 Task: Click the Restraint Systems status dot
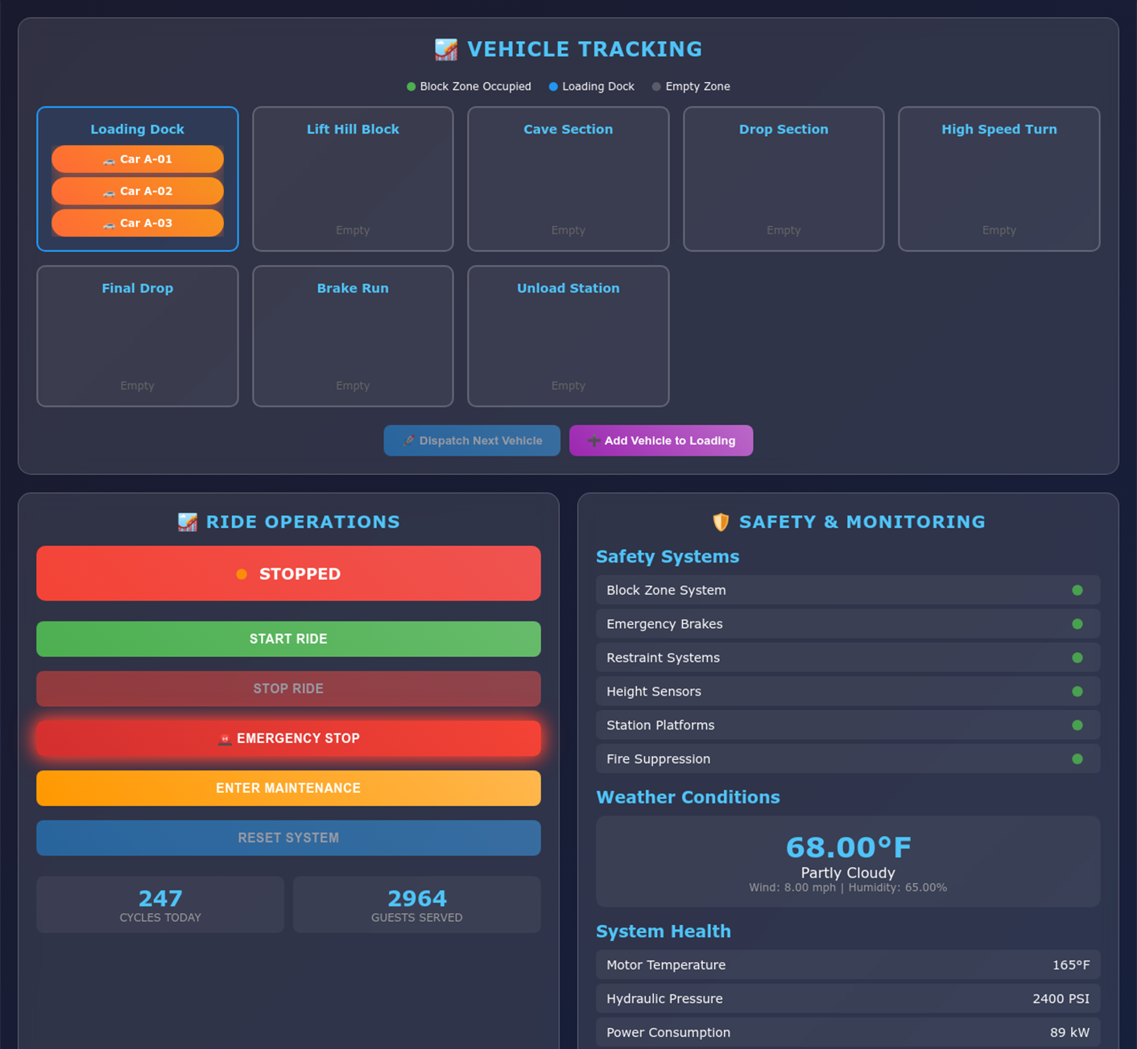[1077, 658]
